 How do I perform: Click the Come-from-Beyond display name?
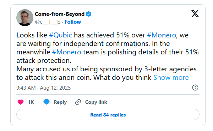point(60,14)
